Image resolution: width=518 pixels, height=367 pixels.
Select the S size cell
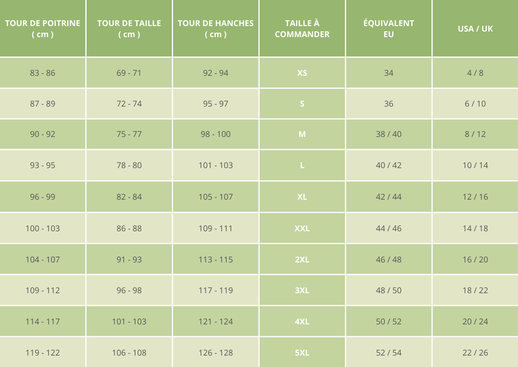point(302,104)
